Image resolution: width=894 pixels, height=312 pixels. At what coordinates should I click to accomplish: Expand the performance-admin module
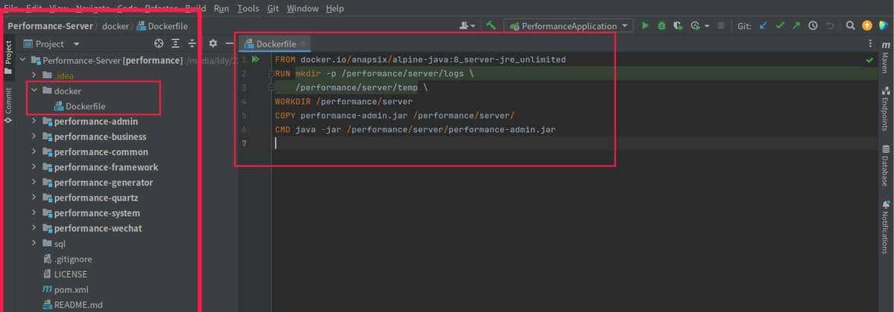click(x=34, y=121)
